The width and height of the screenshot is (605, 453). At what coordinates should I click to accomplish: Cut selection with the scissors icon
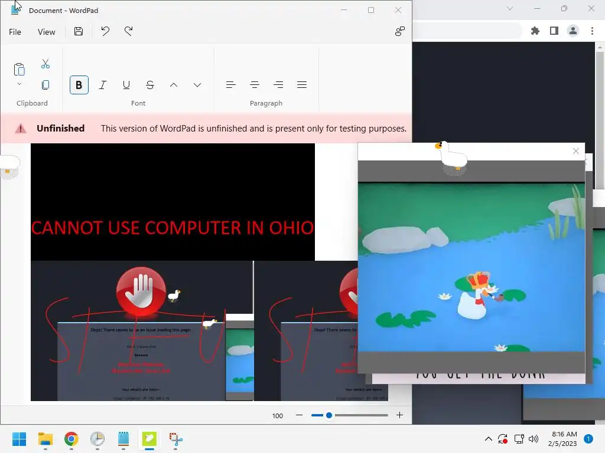[45, 64]
